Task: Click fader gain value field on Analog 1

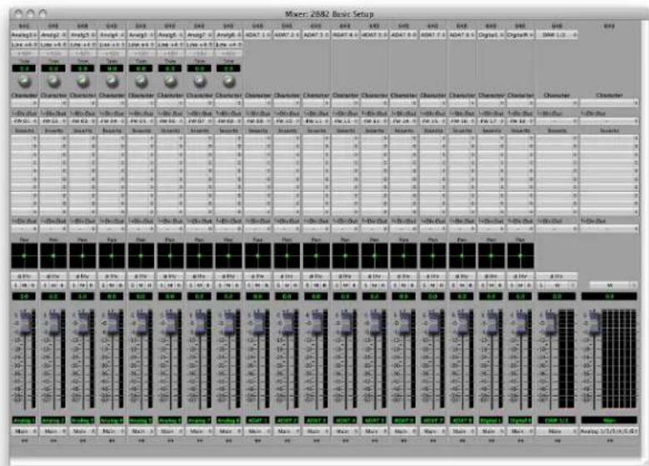Action: click(24, 296)
